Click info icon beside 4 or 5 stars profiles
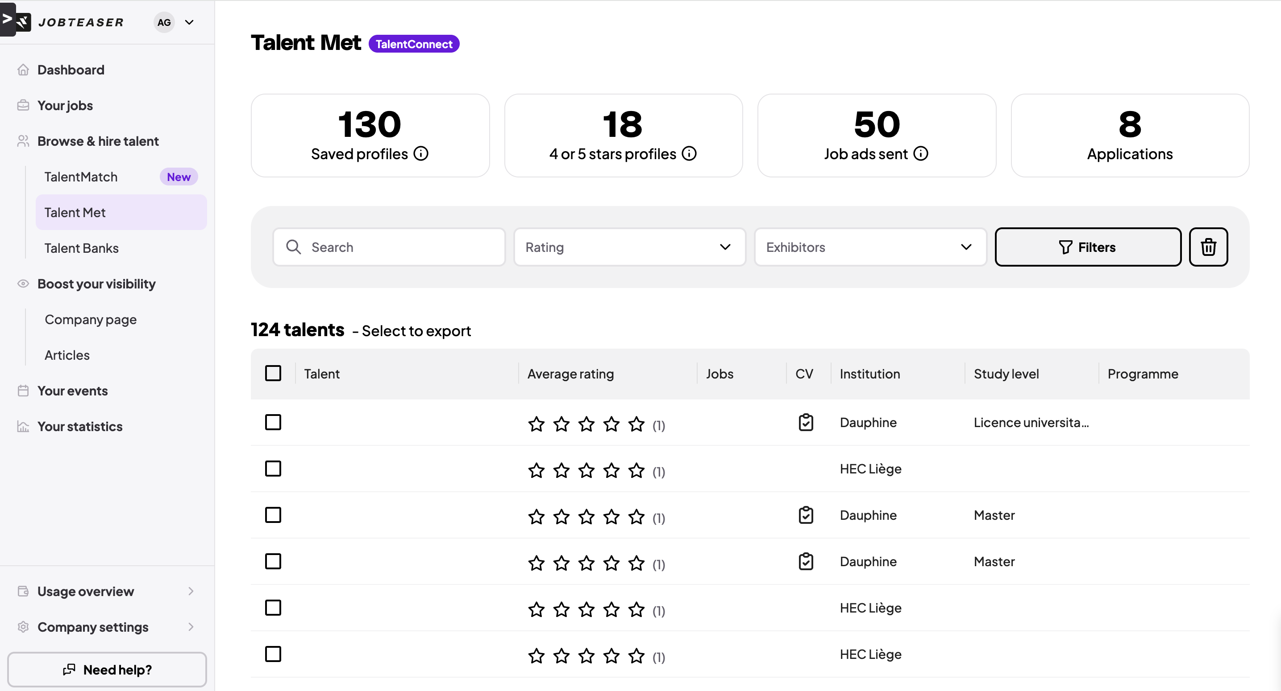 [689, 153]
